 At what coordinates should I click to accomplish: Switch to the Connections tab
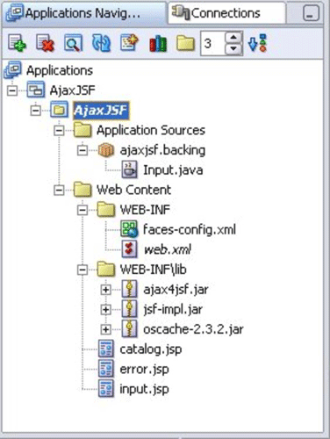[226, 13]
